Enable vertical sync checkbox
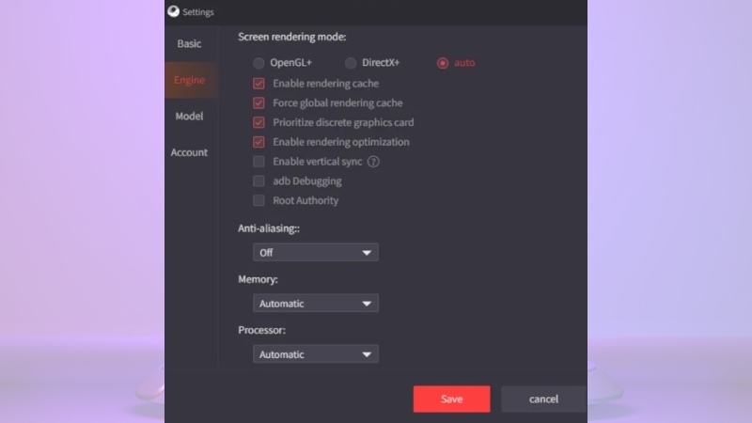The height and width of the screenshot is (423, 752). coord(258,162)
